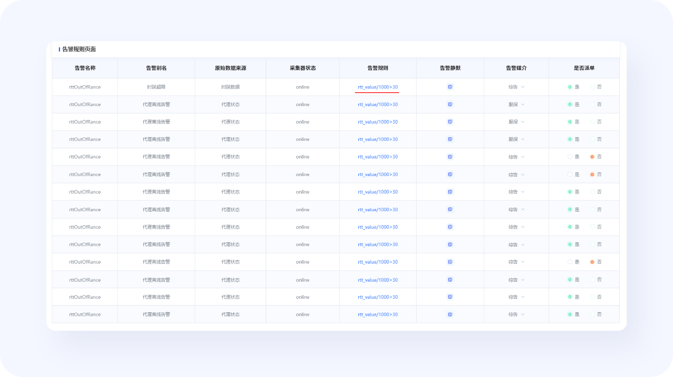Choose 否 in the topmost 服保 row
The height and width of the screenshot is (378, 673).
click(x=592, y=104)
